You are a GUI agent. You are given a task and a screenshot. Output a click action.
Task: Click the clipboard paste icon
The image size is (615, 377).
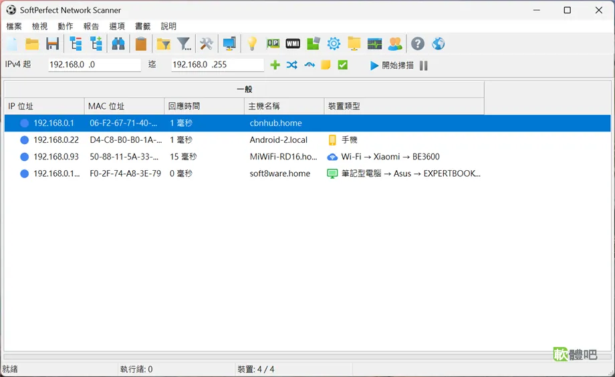pyautogui.click(x=141, y=44)
